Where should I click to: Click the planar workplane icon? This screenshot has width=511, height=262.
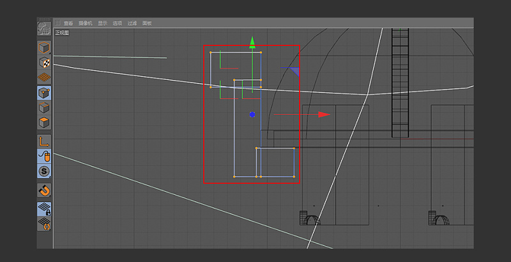pos(44,224)
